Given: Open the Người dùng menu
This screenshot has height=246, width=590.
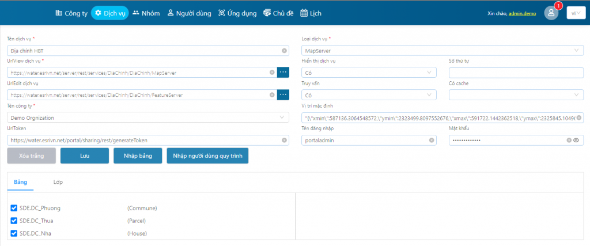Looking at the screenshot, I should click(189, 13).
